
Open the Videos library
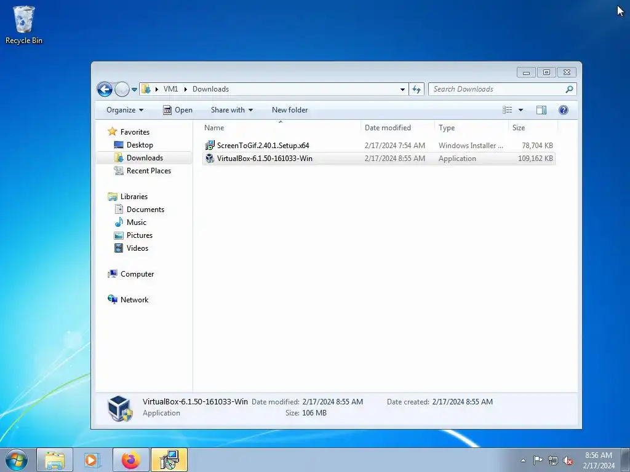tap(137, 248)
